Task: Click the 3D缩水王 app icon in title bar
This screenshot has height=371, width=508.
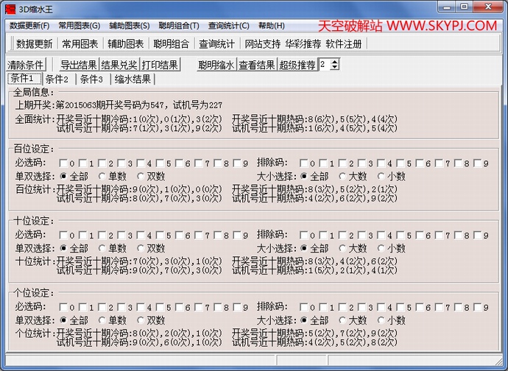Action: click(10, 8)
